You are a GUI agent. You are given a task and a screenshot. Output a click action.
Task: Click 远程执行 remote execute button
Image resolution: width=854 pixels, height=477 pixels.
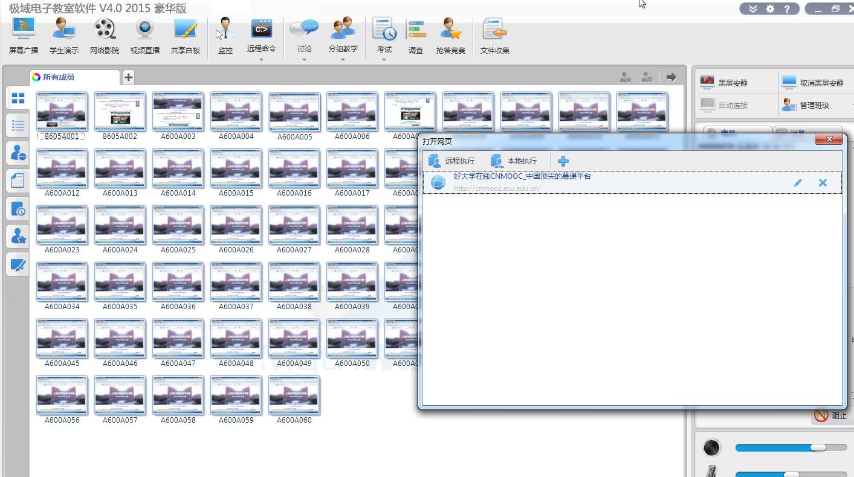pos(451,161)
